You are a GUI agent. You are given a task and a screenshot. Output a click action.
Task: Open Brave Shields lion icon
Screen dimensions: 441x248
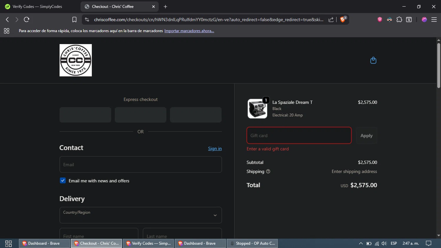(343, 19)
